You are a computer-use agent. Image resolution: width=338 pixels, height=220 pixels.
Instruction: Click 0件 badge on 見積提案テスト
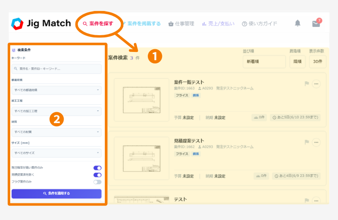(x=261, y=176)
